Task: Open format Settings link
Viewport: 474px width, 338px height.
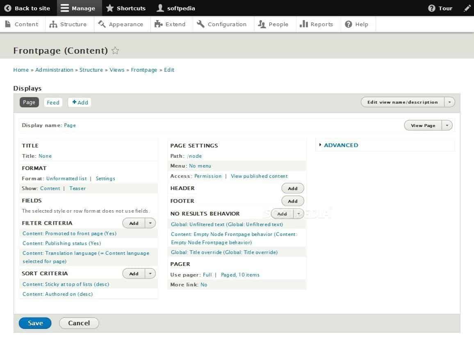Action: (105, 179)
